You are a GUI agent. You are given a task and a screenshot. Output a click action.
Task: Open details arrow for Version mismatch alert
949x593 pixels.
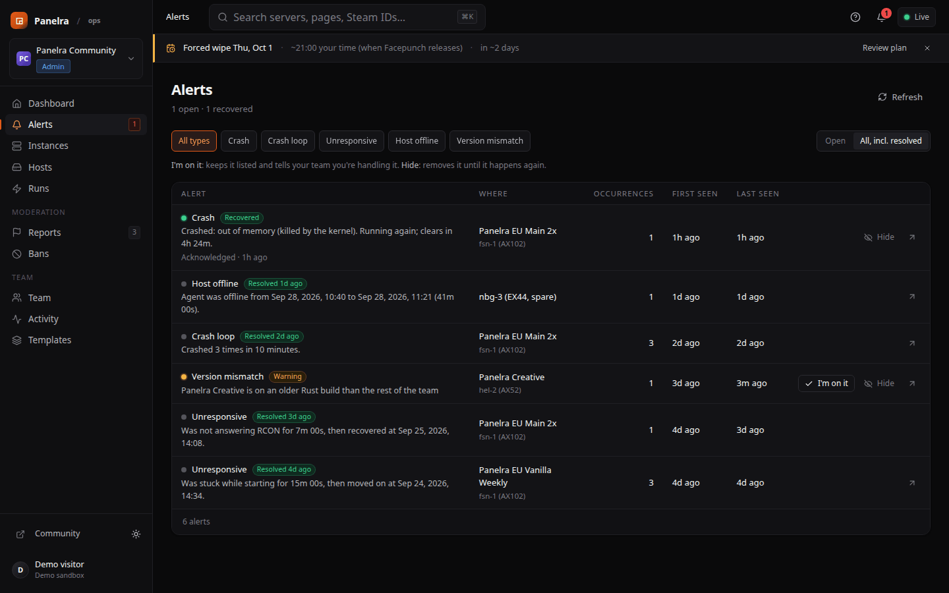(x=912, y=383)
